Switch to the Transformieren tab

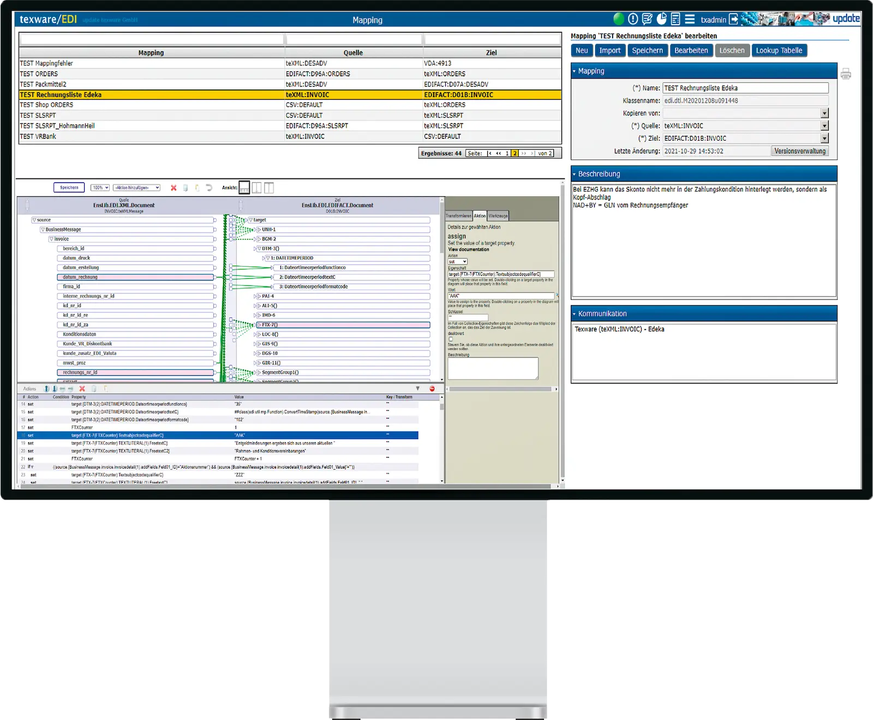(x=458, y=216)
